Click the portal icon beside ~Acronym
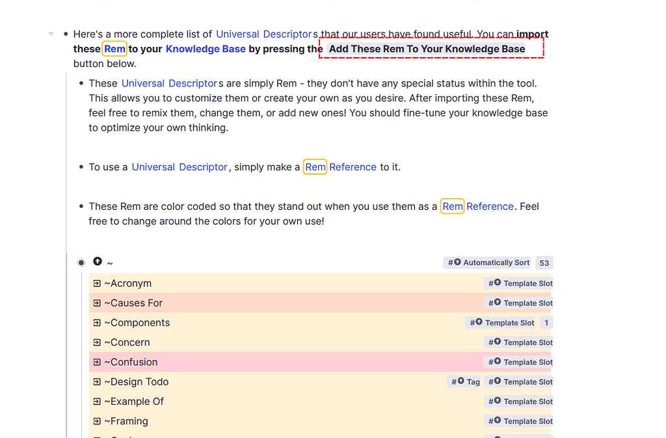666x438 pixels. point(96,283)
